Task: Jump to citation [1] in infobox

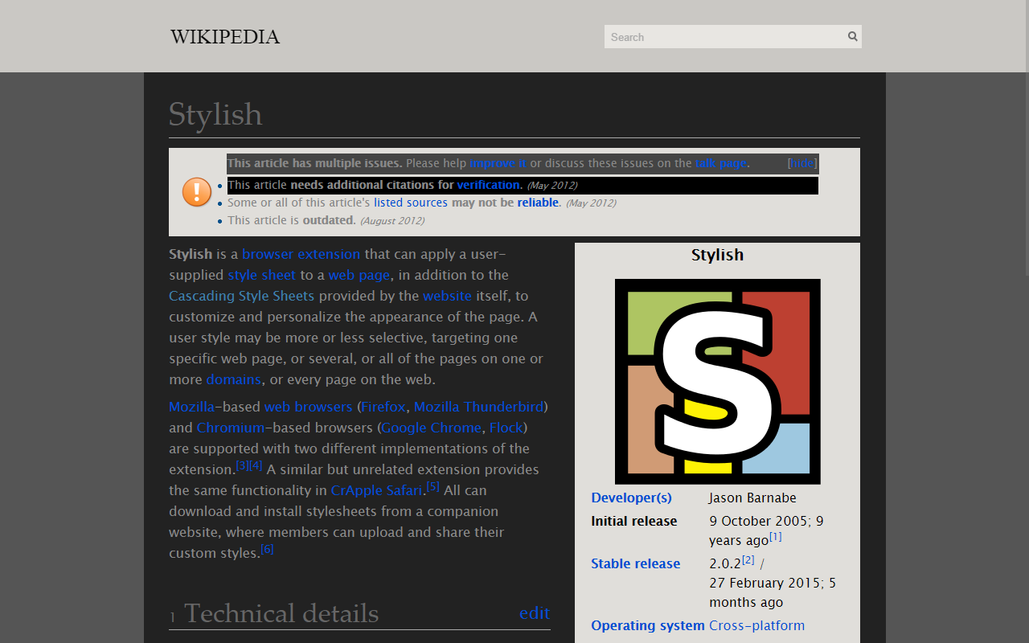Action: point(776,537)
